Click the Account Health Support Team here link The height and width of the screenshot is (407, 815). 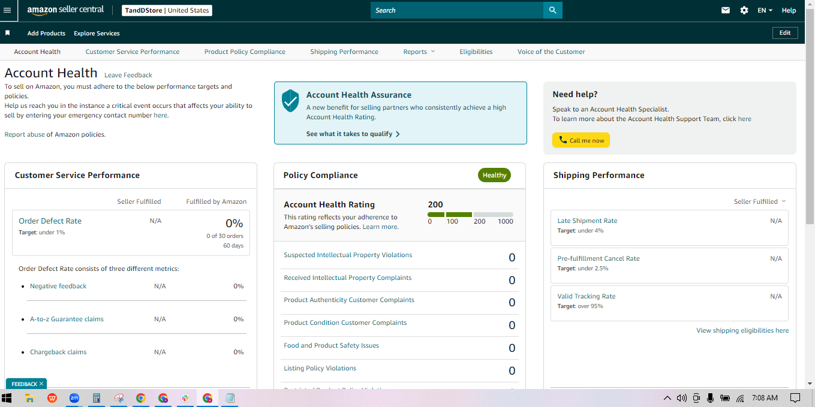point(744,119)
